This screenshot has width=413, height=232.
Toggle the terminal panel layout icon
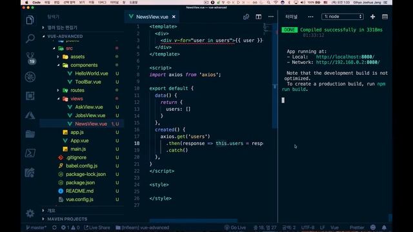pyautogui.click(x=385, y=17)
